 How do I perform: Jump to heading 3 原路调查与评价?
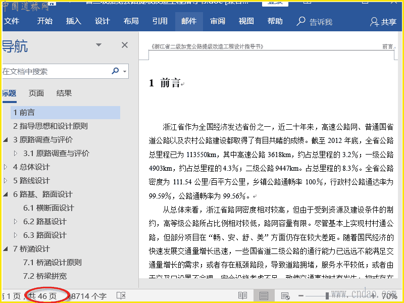coord(43,140)
